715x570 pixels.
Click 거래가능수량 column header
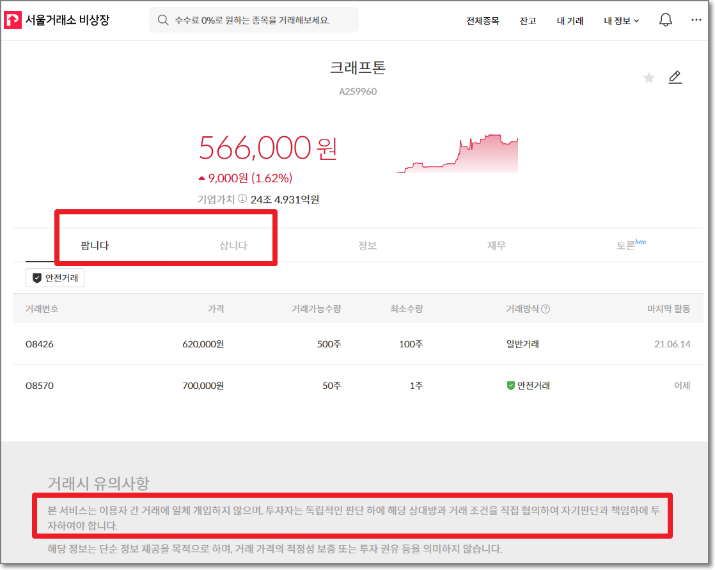pyautogui.click(x=317, y=309)
